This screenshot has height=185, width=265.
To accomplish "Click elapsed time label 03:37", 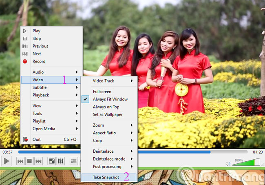I will (x=7, y=152).
